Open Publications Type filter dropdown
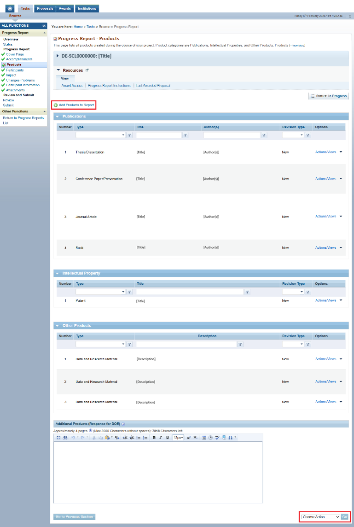The width and height of the screenshot is (354, 527). point(100,135)
